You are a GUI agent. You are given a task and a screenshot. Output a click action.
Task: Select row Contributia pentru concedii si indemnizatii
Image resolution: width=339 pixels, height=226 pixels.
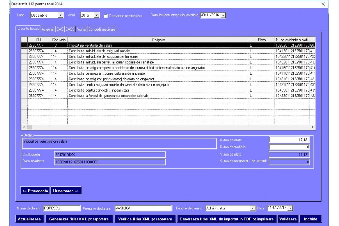click(x=168, y=90)
